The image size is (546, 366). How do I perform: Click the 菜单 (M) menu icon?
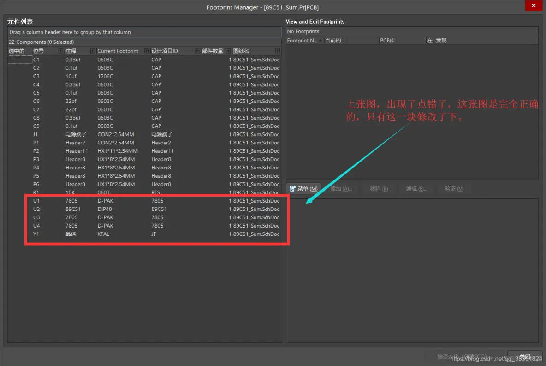click(x=292, y=189)
